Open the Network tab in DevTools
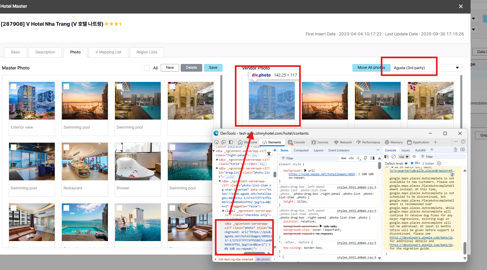487x270 pixels. pyautogui.click(x=343, y=142)
